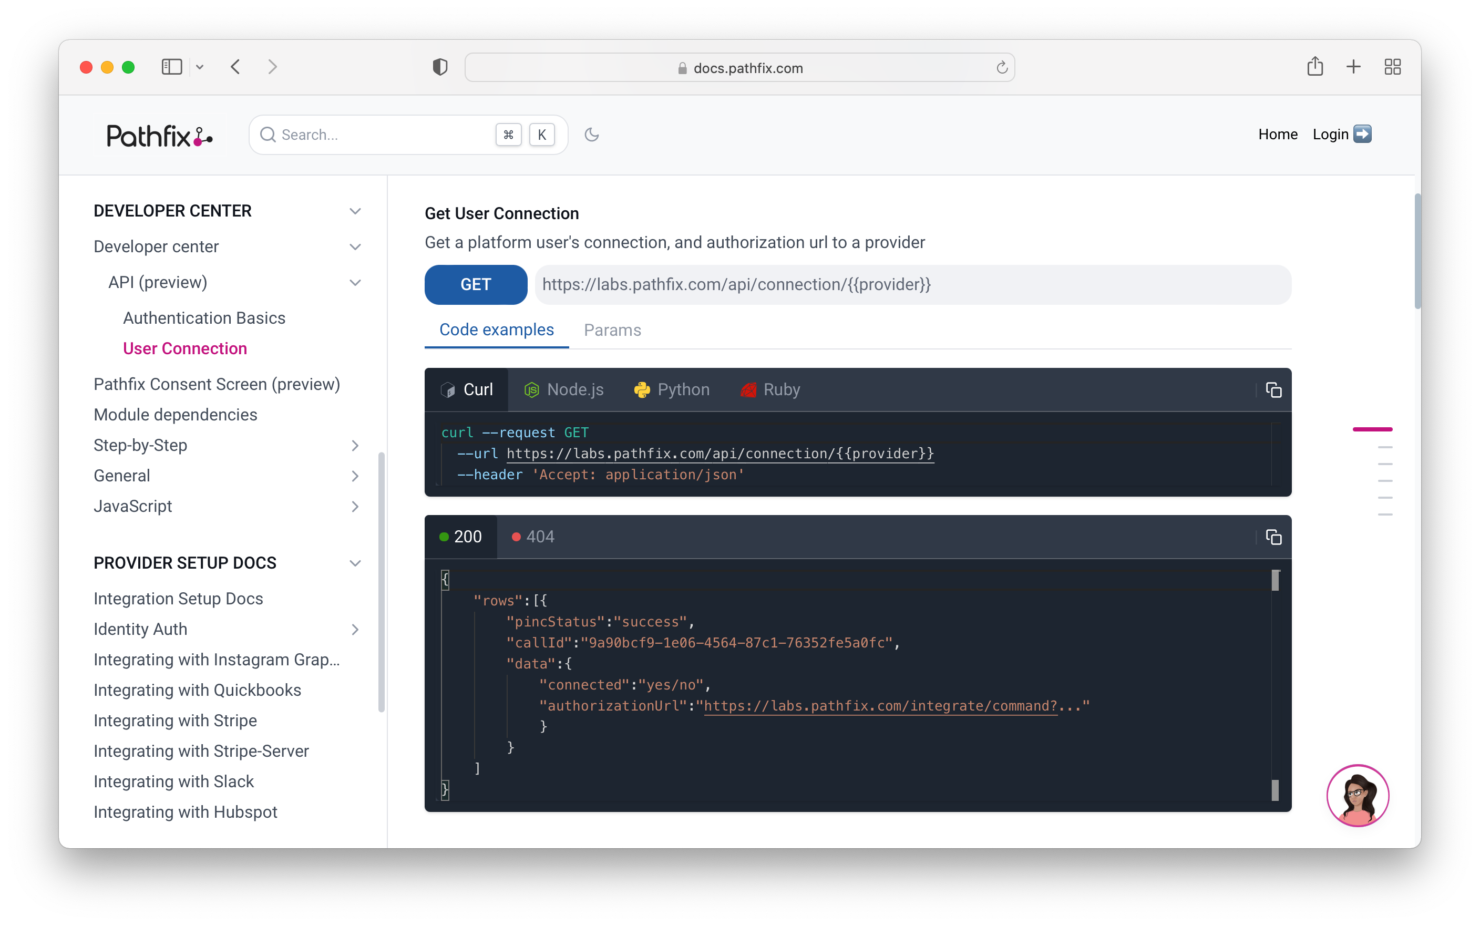Expand the General section

[355, 476]
